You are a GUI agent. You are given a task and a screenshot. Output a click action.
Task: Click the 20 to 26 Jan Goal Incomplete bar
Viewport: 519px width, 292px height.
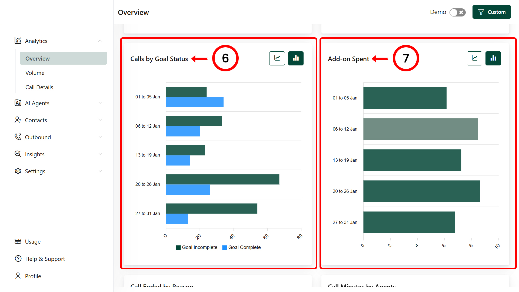coord(222,179)
